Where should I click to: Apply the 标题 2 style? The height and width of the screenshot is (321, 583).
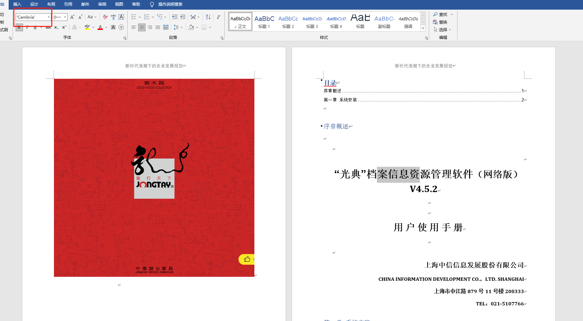[288, 22]
